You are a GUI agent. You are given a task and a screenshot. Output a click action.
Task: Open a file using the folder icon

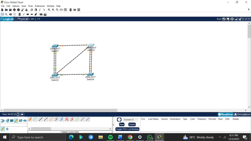(6, 10)
